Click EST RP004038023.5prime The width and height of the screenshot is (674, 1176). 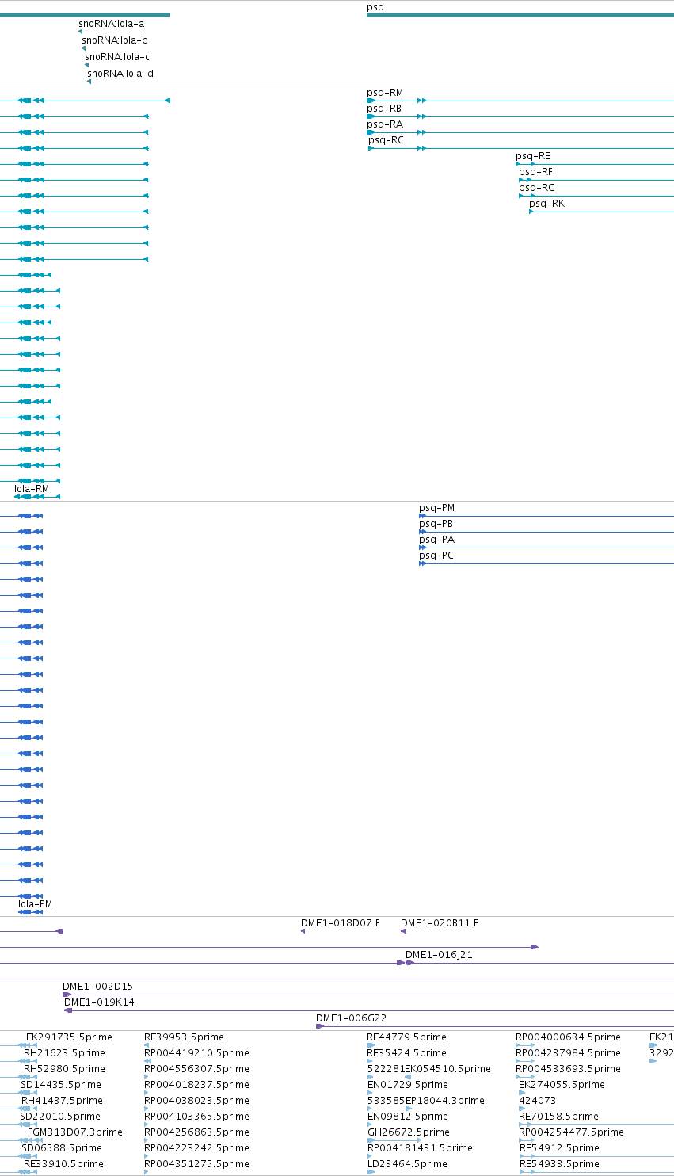pyautogui.click(x=196, y=1101)
